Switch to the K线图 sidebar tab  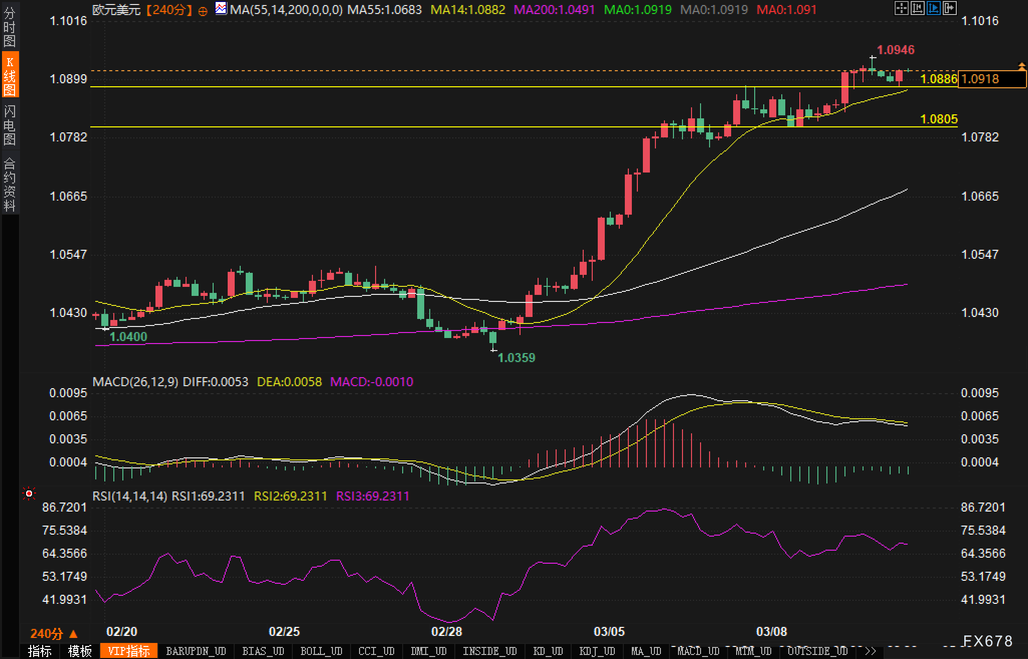click(x=10, y=75)
